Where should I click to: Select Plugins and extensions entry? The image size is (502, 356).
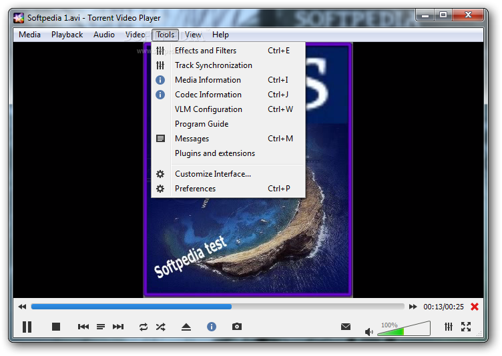[x=228, y=153]
